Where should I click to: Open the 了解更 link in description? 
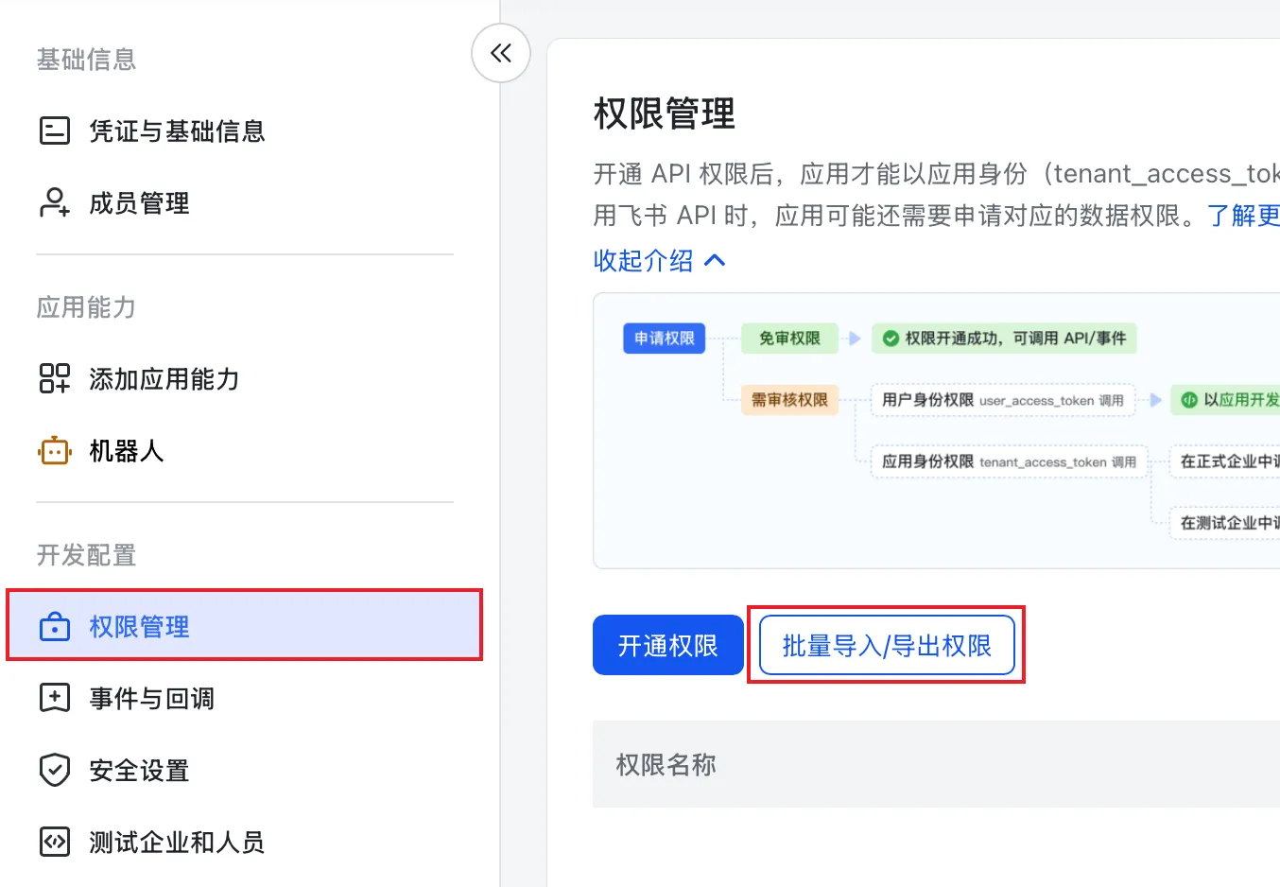pyautogui.click(x=1242, y=216)
